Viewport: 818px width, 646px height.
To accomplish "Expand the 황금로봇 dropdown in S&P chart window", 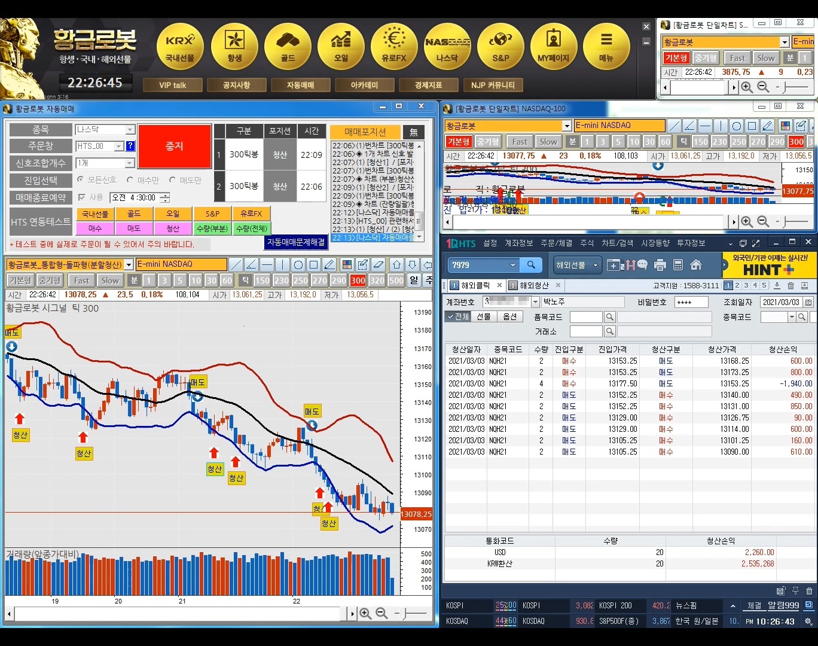I will pyautogui.click(x=785, y=42).
